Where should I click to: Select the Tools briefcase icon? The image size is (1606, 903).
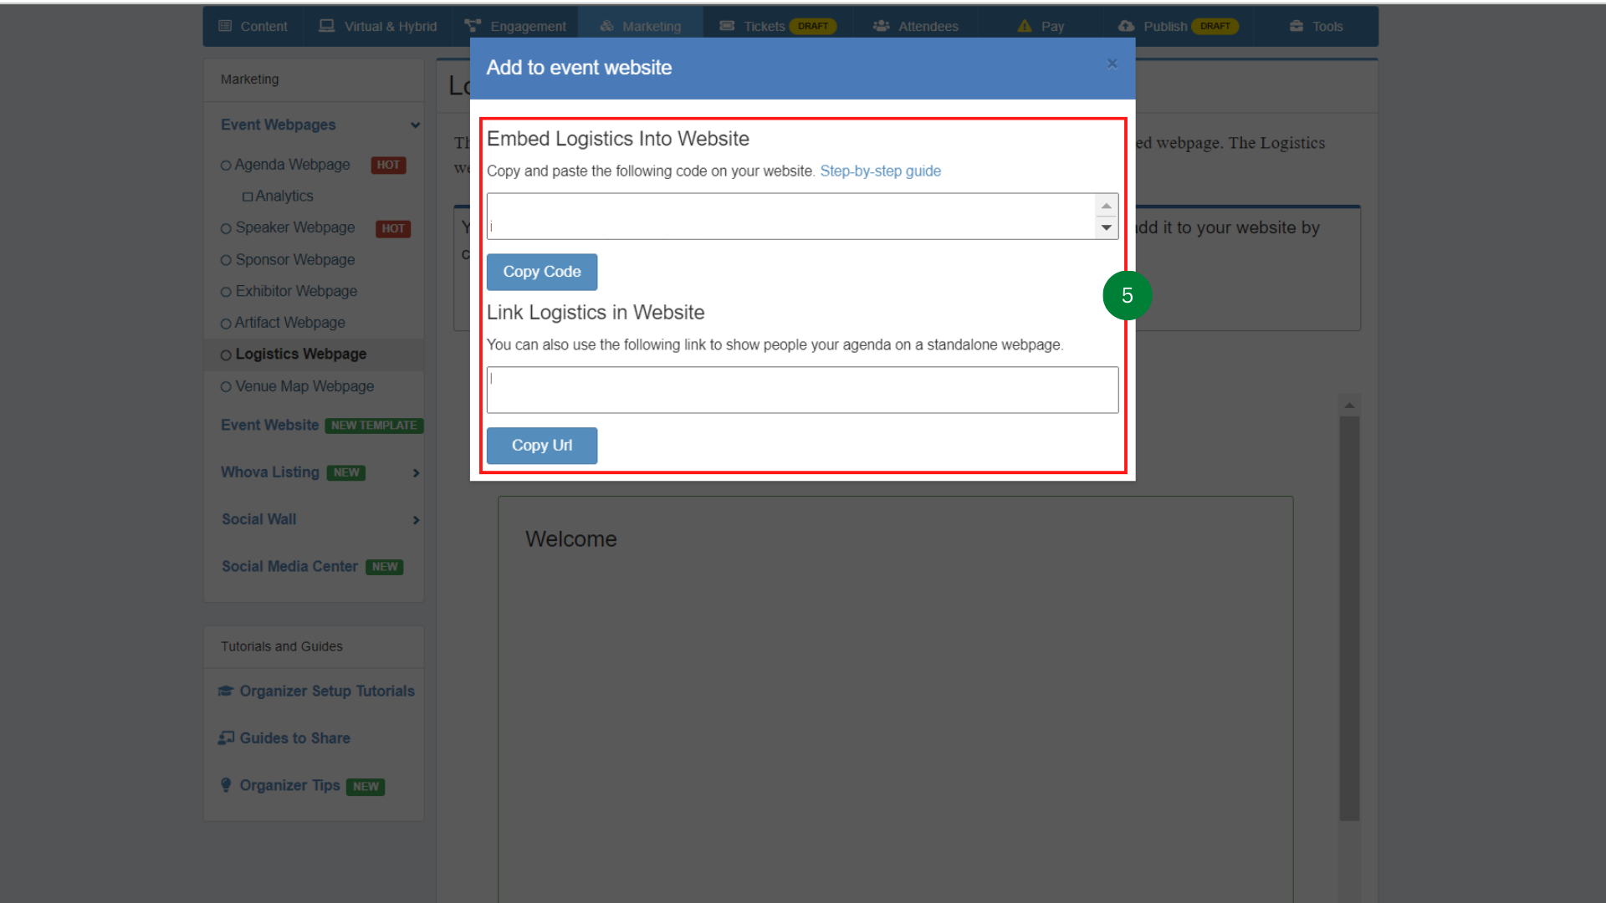tap(1294, 26)
